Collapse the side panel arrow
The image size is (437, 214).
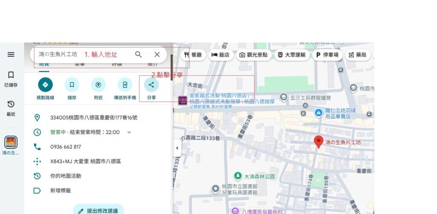pyautogui.click(x=177, y=148)
